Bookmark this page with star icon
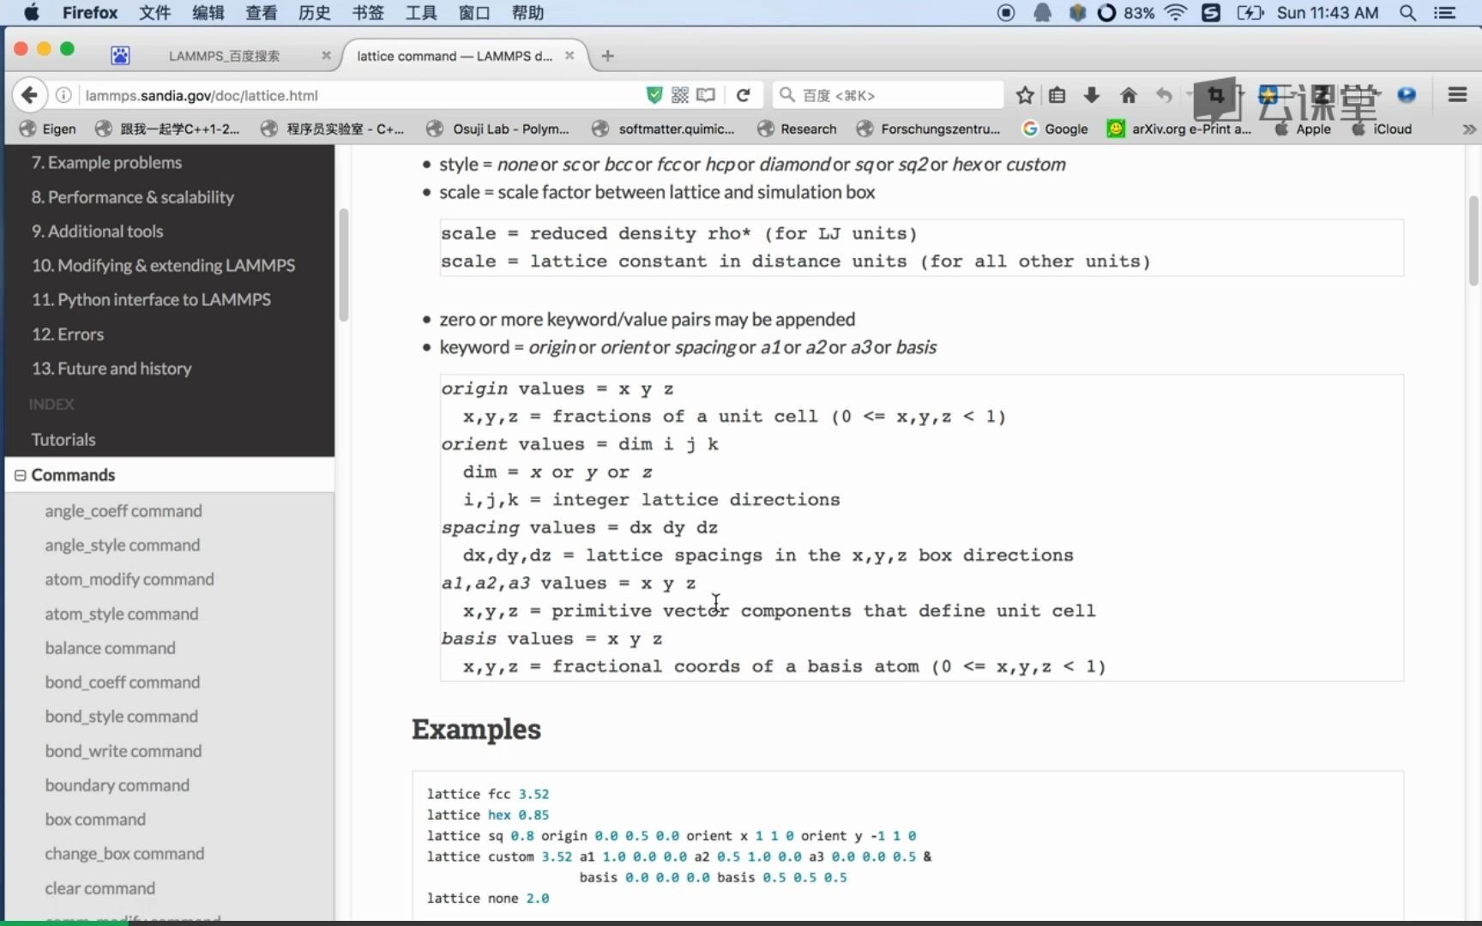 click(1025, 95)
